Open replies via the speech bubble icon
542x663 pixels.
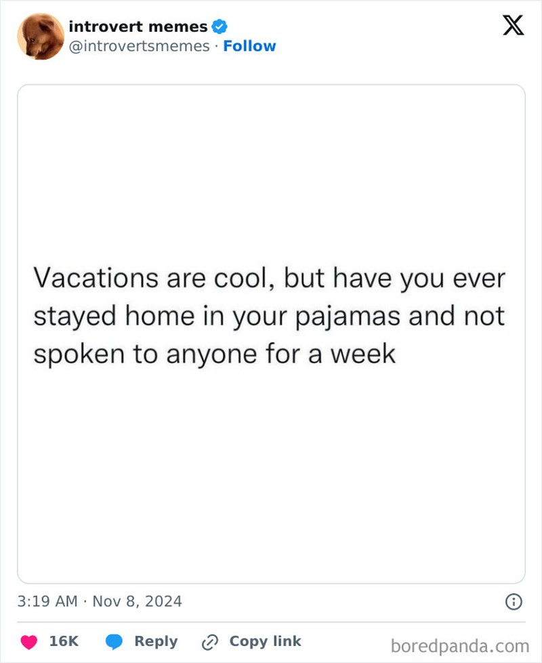pos(115,641)
